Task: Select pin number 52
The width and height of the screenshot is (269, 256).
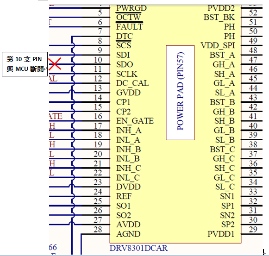Action: [x=253, y=13]
